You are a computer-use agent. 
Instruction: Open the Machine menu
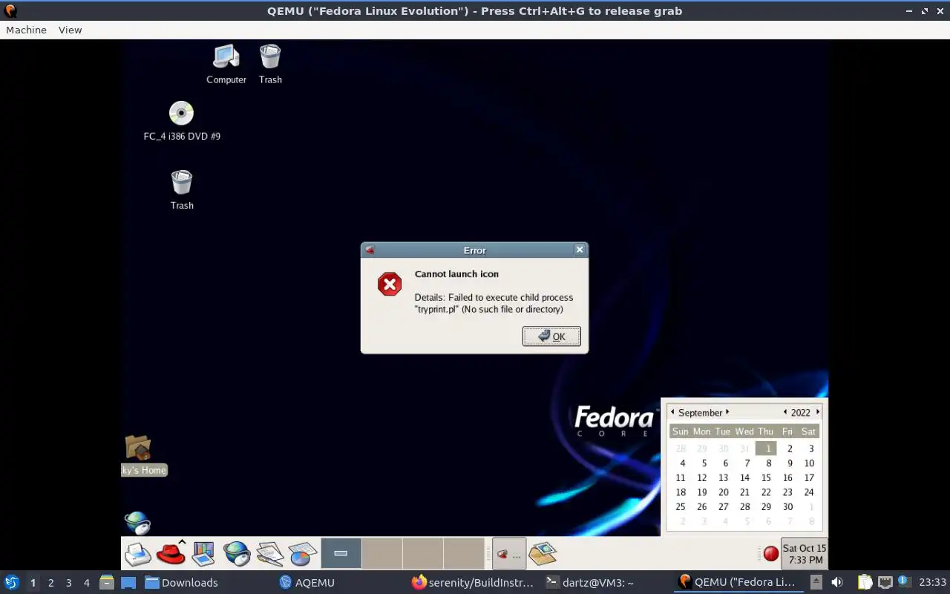pyautogui.click(x=26, y=30)
